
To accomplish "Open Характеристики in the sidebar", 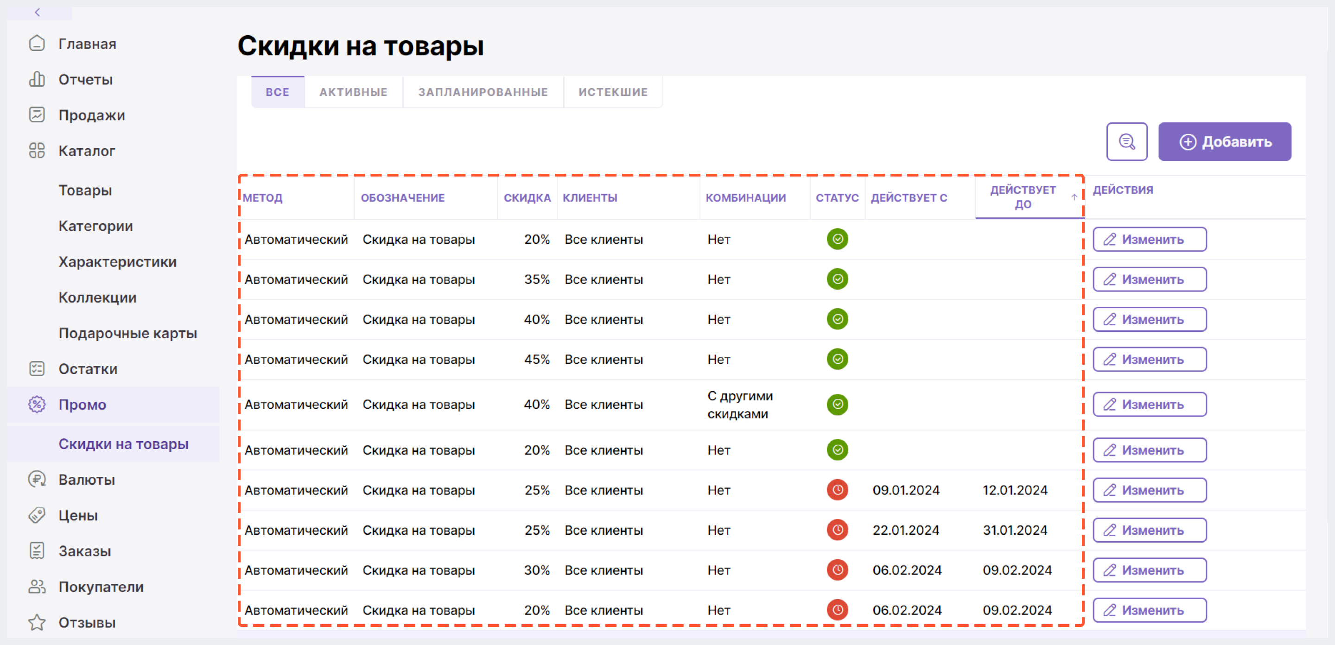I will [x=118, y=262].
